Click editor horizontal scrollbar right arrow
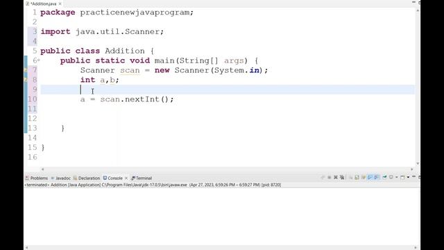Viewport: 444px width, 250px height. click(x=412, y=169)
